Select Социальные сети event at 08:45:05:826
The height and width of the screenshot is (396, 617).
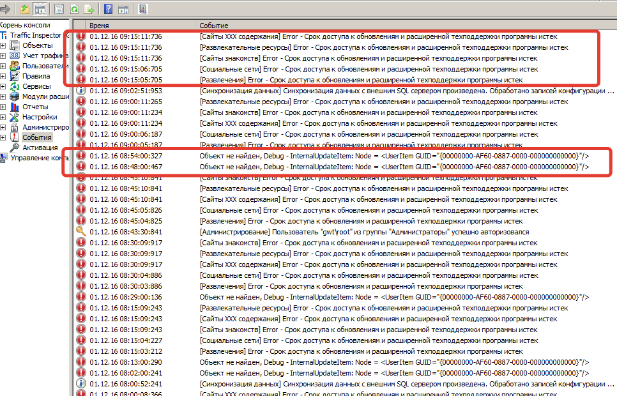(x=369, y=210)
